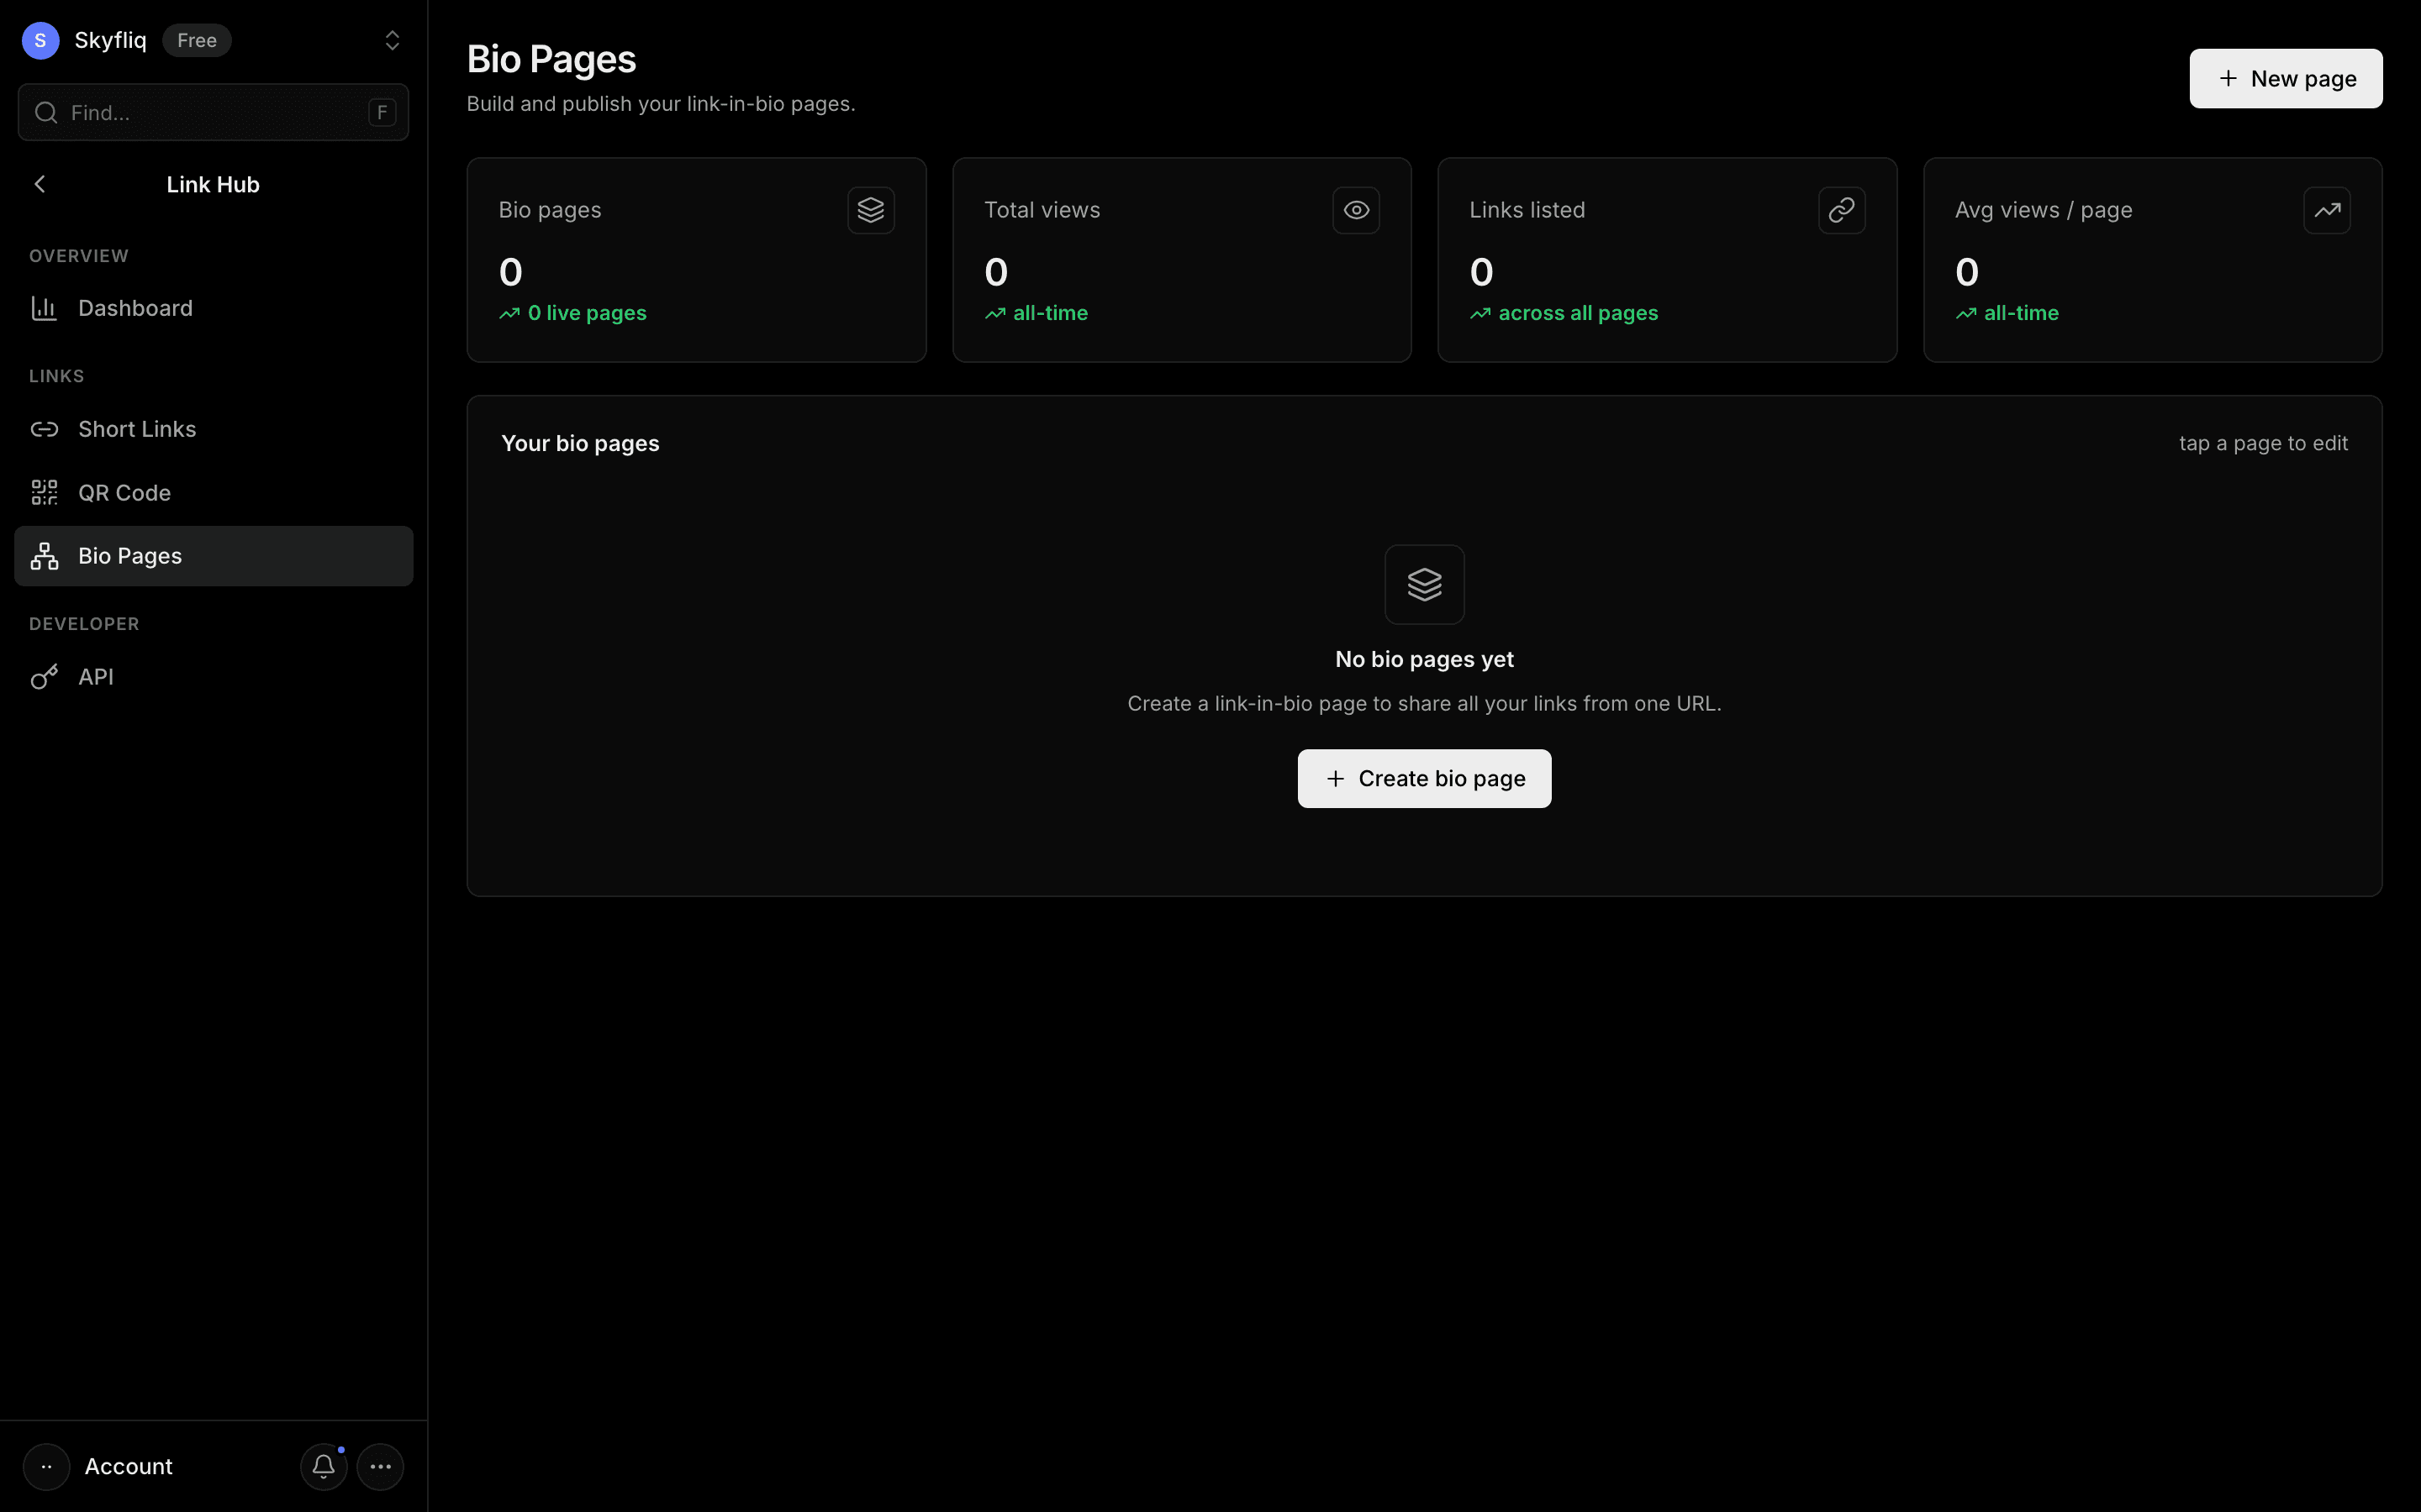This screenshot has height=1512, width=2421.
Task: Click the Account avatar circle
Action: coord(46,1466)
